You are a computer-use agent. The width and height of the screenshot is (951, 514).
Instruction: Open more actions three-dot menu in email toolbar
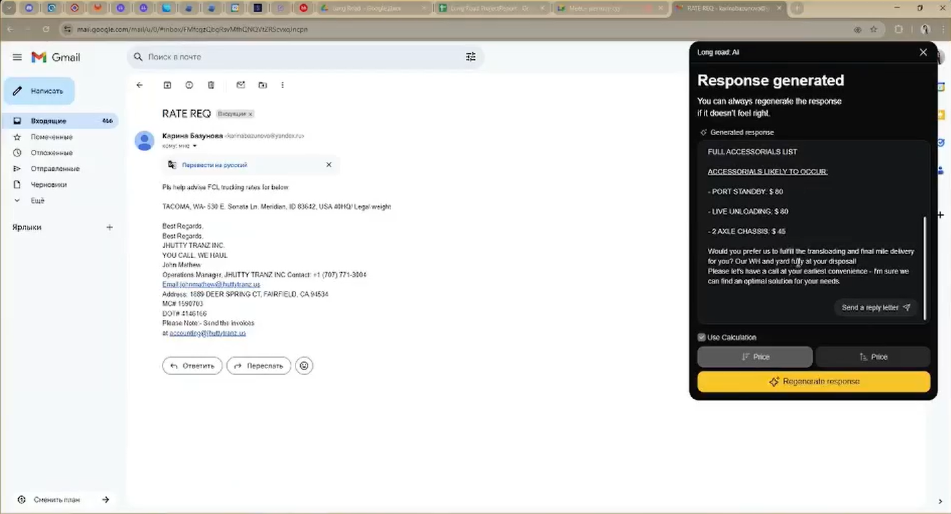point(283,85)
